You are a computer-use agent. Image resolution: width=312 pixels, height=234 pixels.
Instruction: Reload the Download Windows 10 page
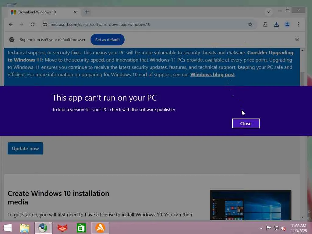(33, 24)
